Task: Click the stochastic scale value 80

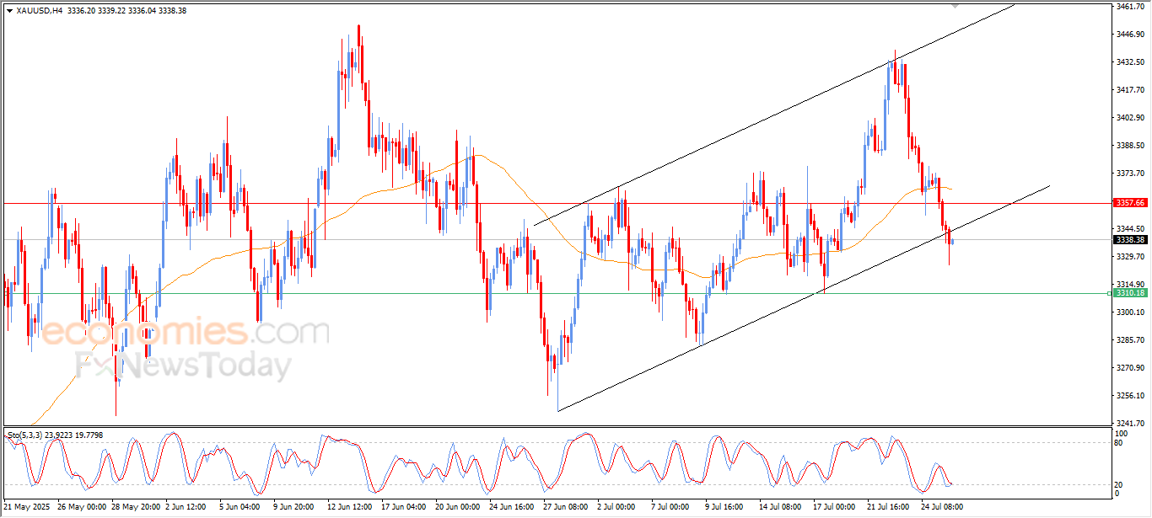Action: pyautogui.click(x=1120, y=443)
